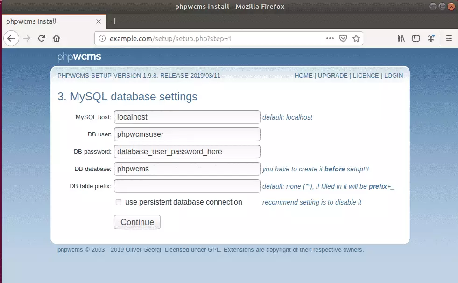Open the HOME link

tap(303, 75)
